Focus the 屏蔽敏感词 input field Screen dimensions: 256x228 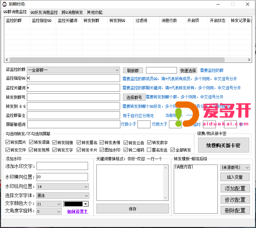point(74,124)
